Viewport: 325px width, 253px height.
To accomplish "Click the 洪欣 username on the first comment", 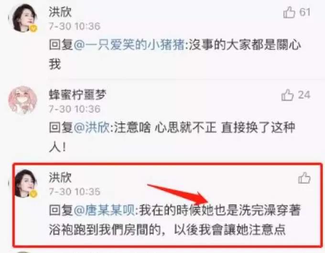I will (60, 12).
